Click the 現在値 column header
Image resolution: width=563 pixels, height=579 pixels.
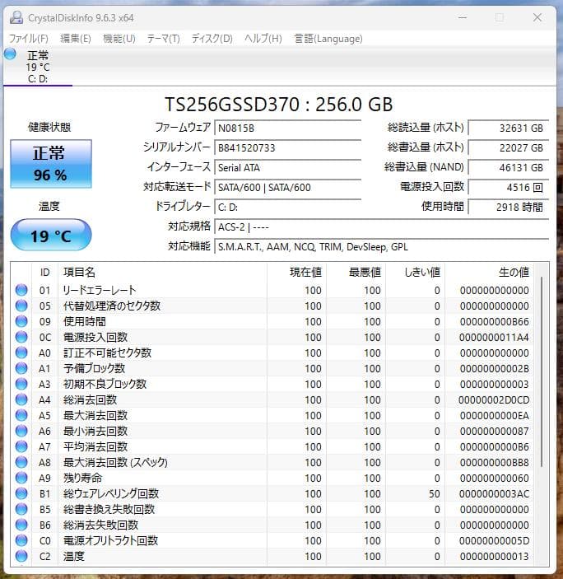[x=296, y=273]
